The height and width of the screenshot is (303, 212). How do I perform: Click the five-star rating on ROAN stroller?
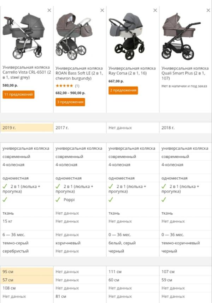point(64,85)
